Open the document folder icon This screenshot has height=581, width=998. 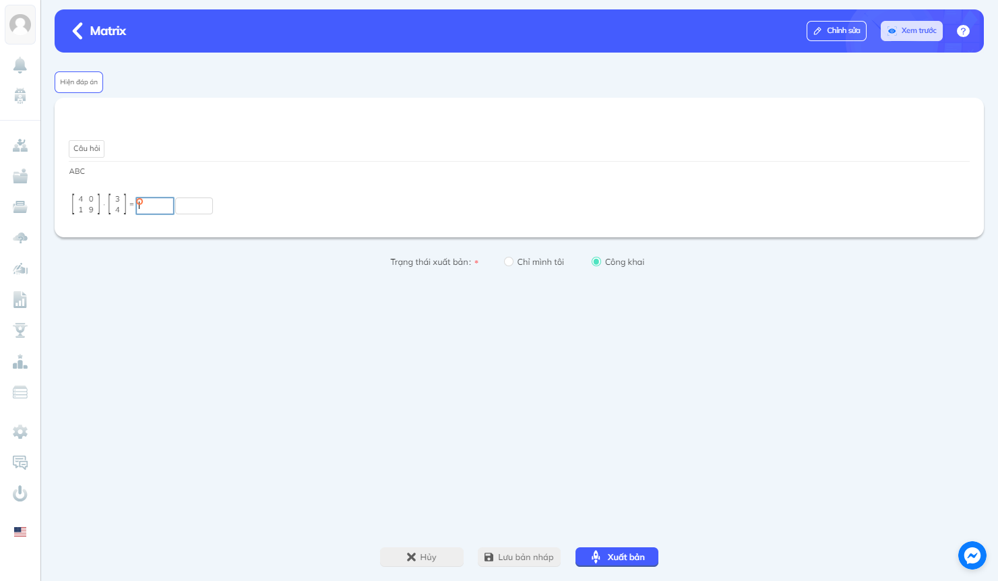pos(20,207)
